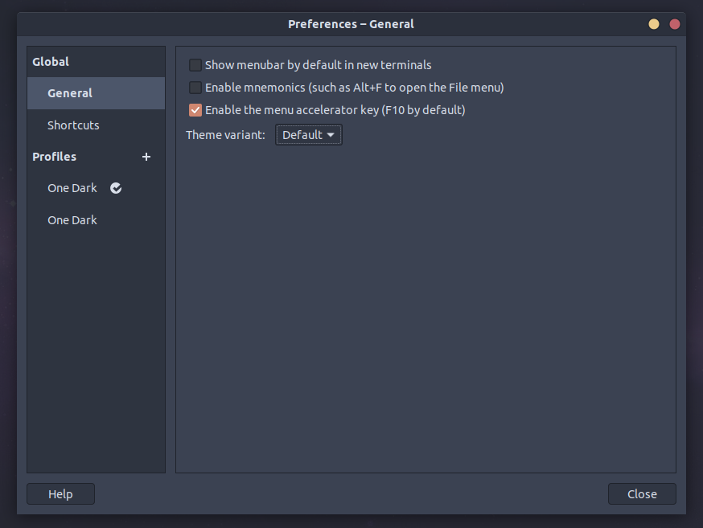The image size is (703, 528).
Task: Uncheck the menu accelerator key checkbox
Action: tap(195, 110)
